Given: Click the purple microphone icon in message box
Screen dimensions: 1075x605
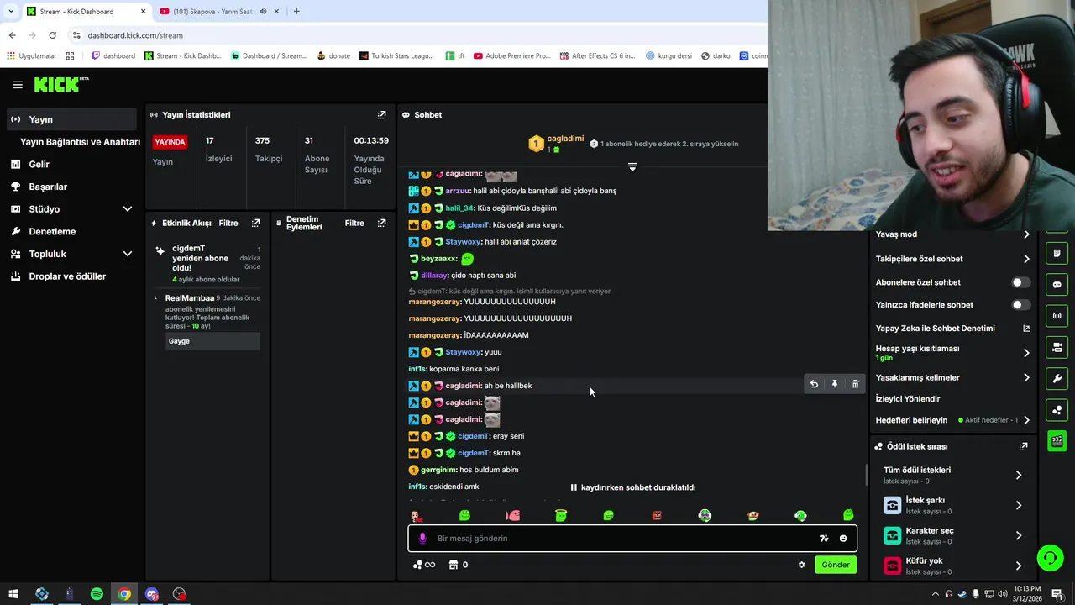Looking at the screenshot, I should coord(422,538).
